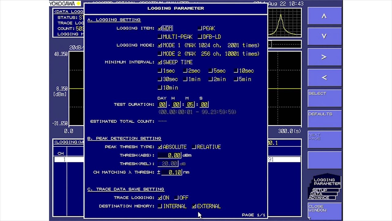Click the YOKOGAWA logo
This screenshot has width=392, height=221.
(x=65, y=3)
